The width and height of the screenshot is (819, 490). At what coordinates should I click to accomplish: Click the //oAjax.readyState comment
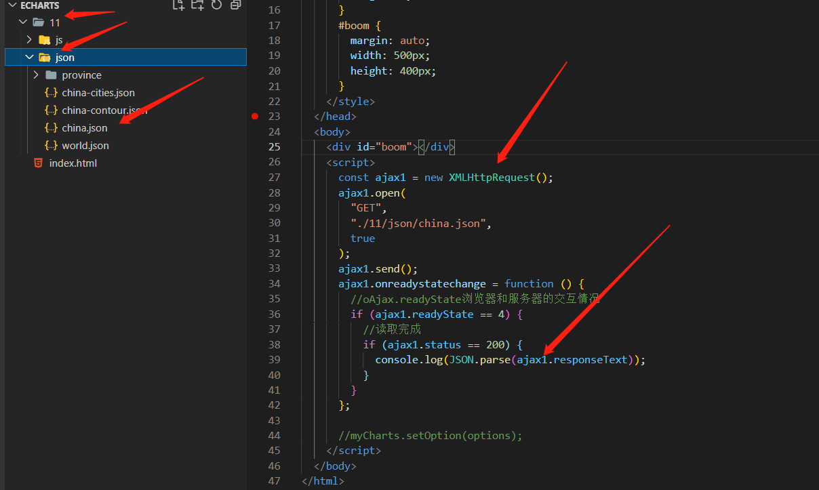point(475,299)
